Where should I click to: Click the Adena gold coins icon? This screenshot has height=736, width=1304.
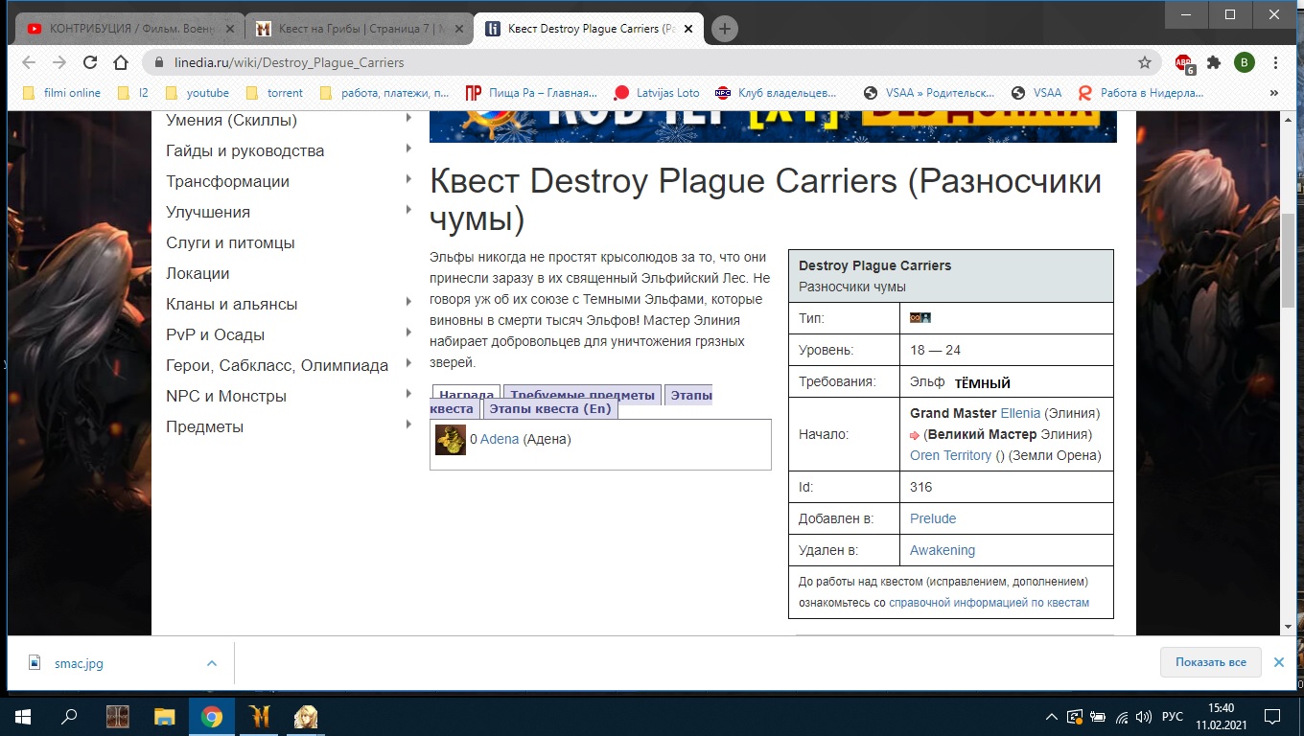tap(450, 440)
